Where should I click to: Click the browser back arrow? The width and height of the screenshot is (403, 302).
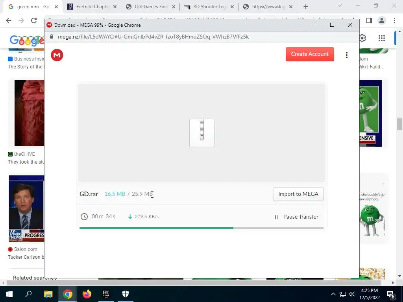tap(9, 20)
